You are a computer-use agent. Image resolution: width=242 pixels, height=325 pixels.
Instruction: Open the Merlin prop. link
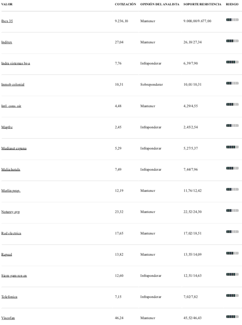(11, 190)
